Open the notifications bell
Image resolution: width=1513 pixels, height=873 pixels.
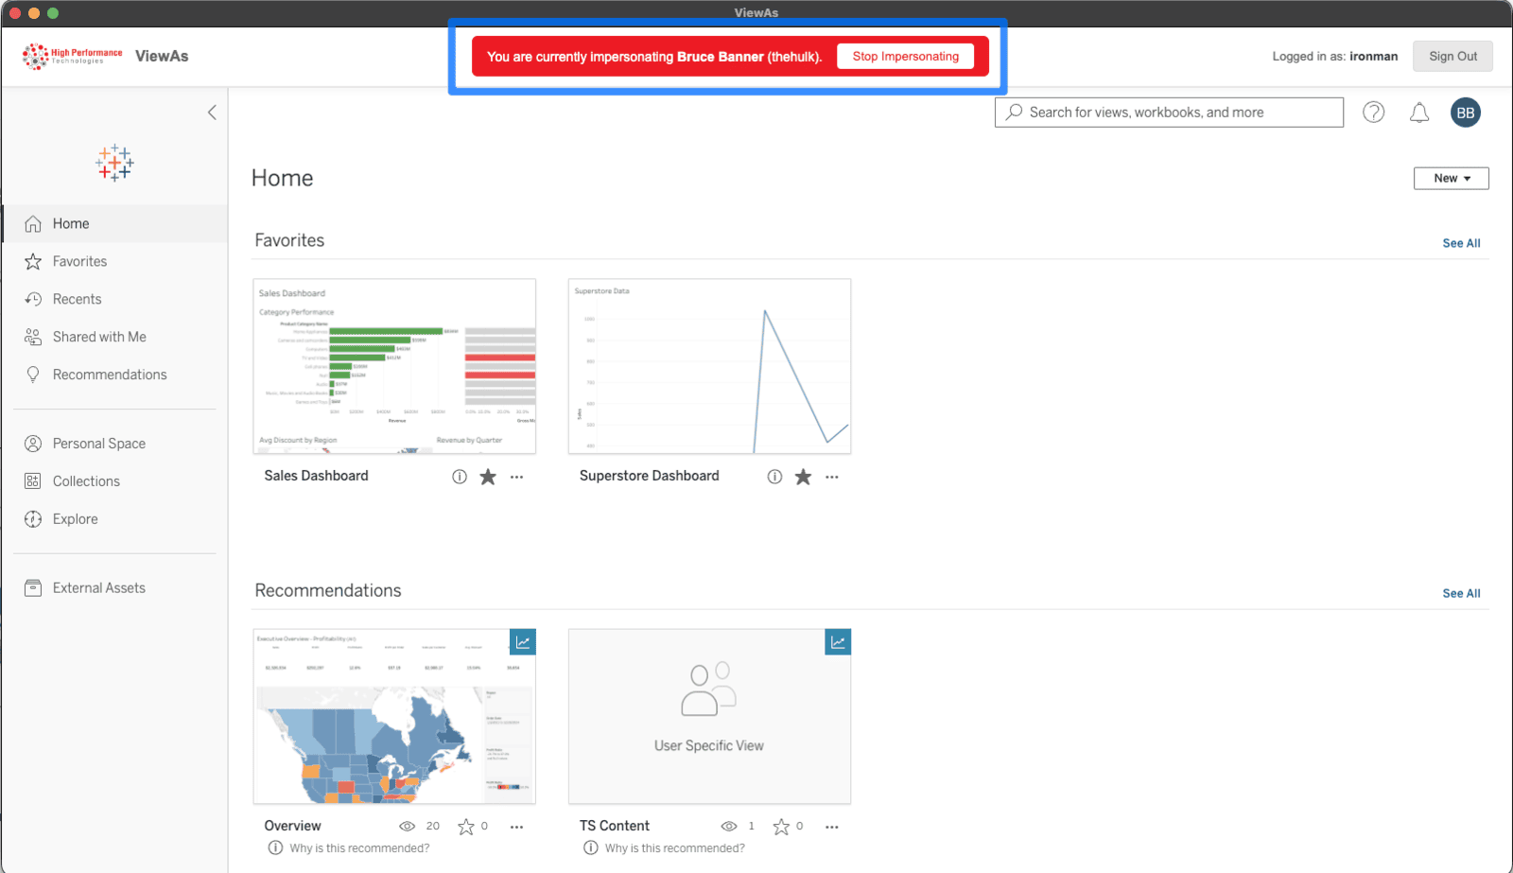tap(1418, 113)
